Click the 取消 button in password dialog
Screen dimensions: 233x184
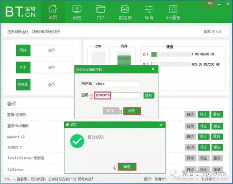111,111
